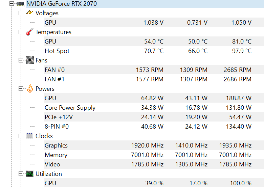Collapse the NVIDIA GeForce RTX 2070 node

[12, 3]
